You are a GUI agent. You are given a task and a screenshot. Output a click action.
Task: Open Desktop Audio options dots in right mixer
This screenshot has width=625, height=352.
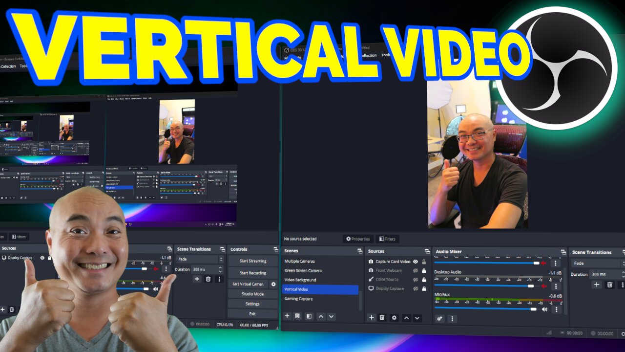[x=555, y=286]
